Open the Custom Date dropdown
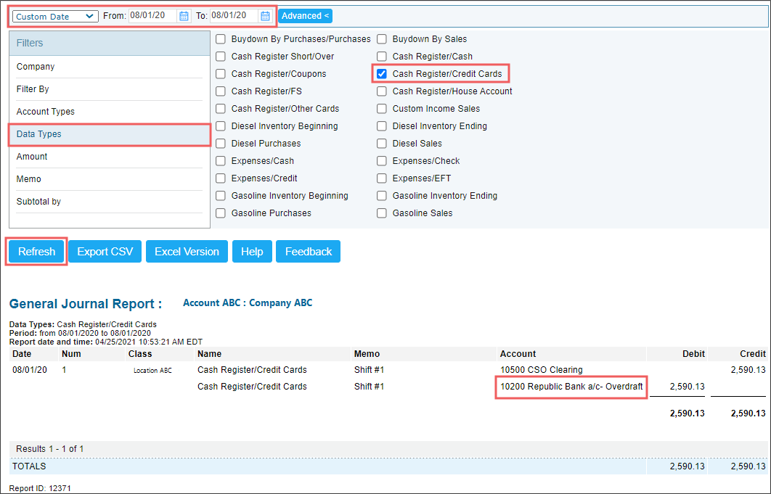The width and height of the screenshot is (771, 494). tap(54, 15)
